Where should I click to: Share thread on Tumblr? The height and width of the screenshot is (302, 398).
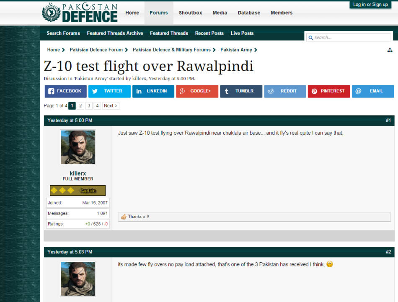tap(241, 91)
